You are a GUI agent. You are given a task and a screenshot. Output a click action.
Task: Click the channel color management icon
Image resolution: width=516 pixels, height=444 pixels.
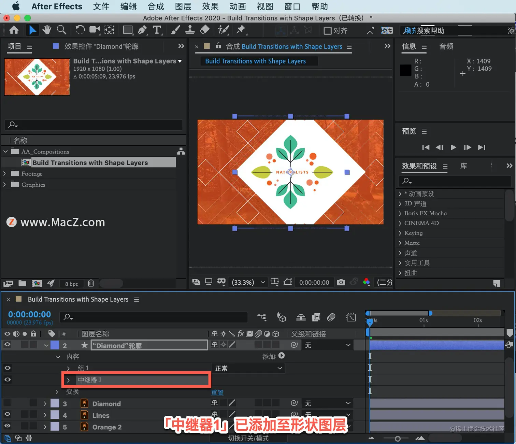(x=367, y=282)
